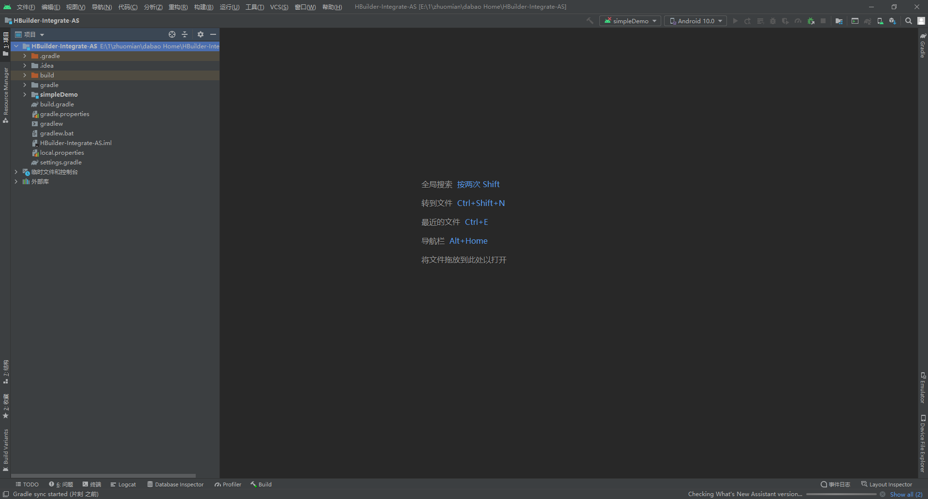Click the locate-file target icon in the project panel
928x499 pixels.
(x=172, y=34)
